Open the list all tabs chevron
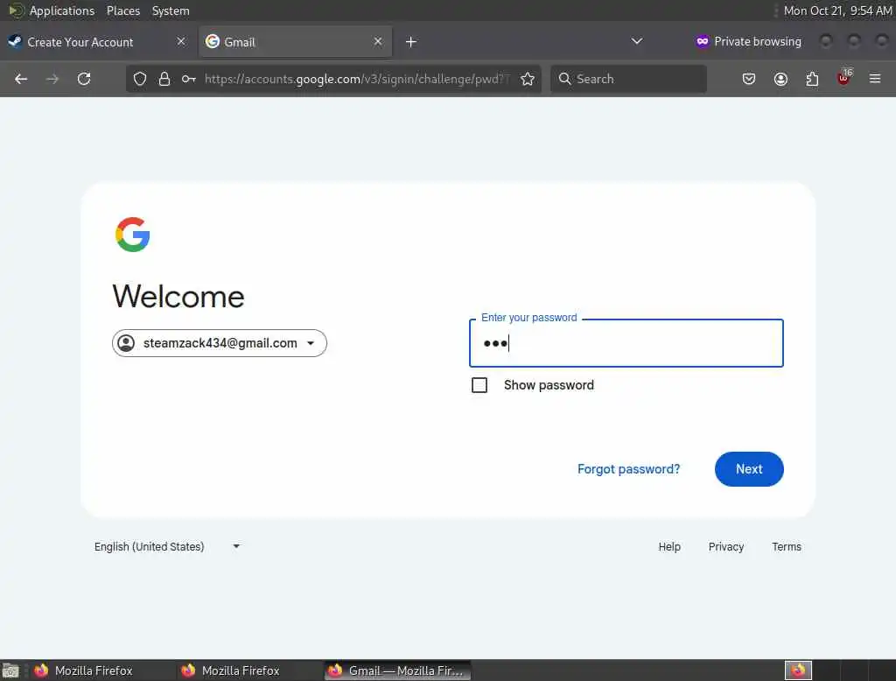896x681 pixels. click(637, 41)
